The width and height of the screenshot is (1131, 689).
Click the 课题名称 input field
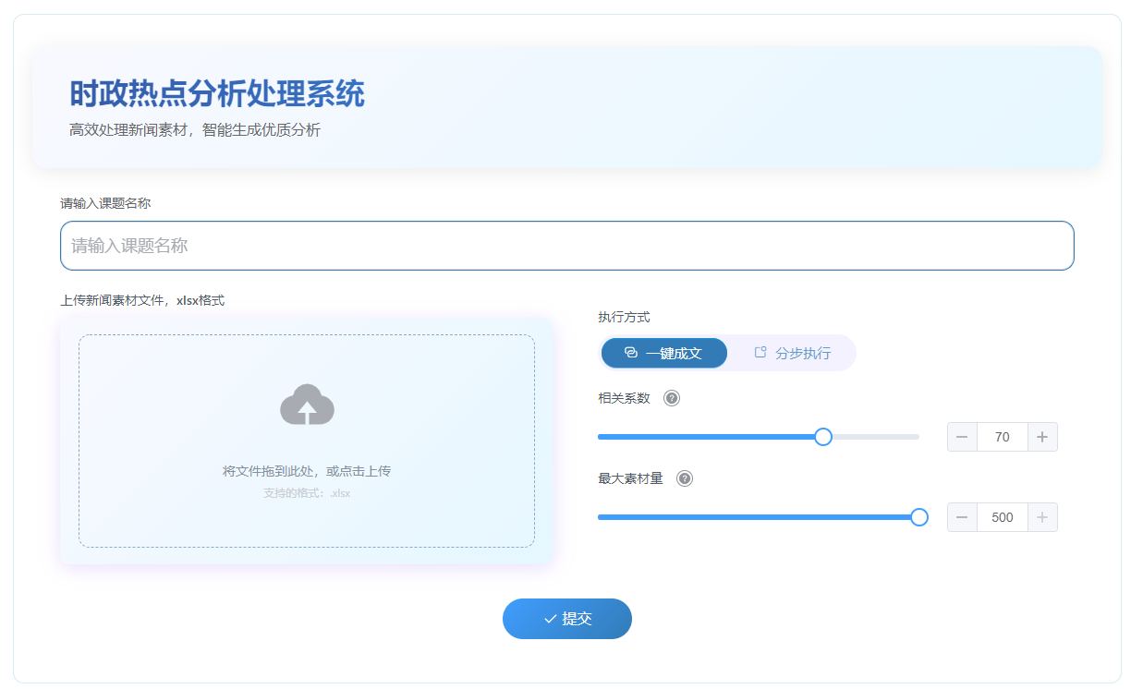[566, 246]
